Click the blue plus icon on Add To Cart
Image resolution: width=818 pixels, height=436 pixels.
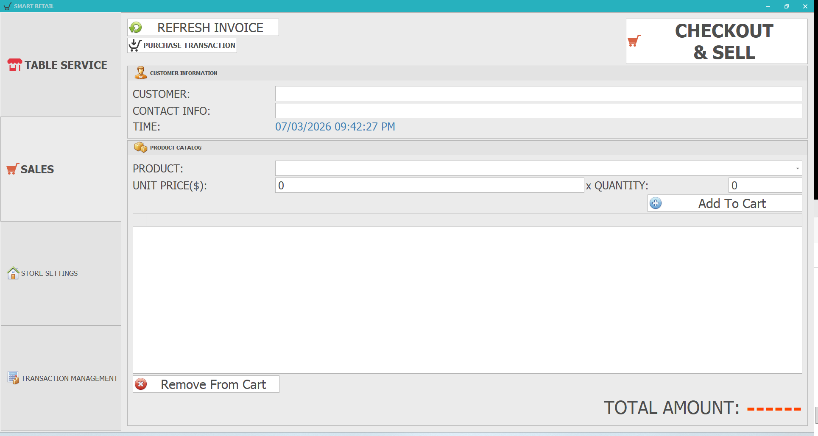656,203
